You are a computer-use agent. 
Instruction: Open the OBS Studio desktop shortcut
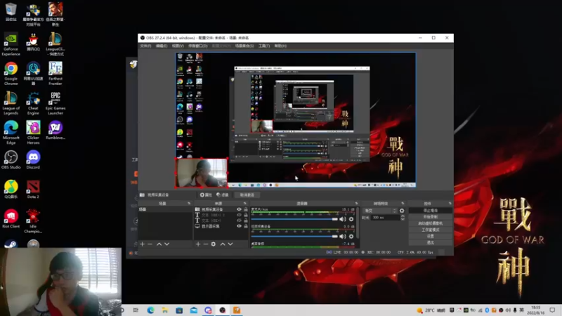coord(11,160)
